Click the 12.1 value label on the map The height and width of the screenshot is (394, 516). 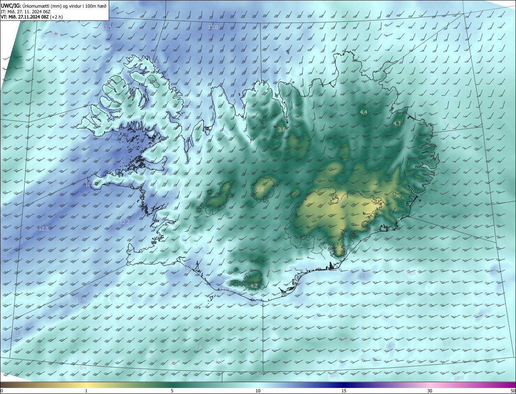coord(107,28)
